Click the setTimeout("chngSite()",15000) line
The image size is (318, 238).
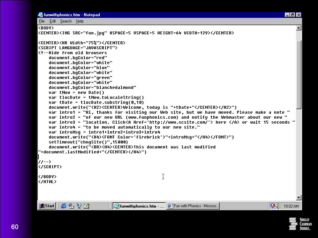pos(88,142)
